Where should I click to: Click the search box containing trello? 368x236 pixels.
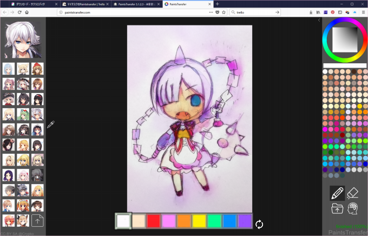pyautogui.click(x=255, y=12)
